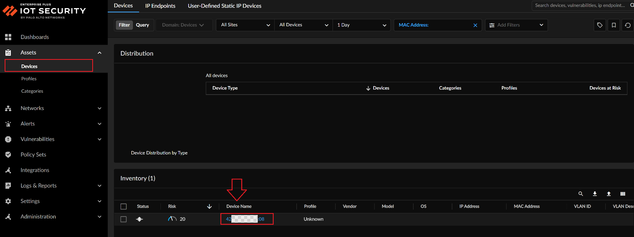Open Dashboards from the sidebar
This screenshot has height=237, width=634.
point(34,37)
